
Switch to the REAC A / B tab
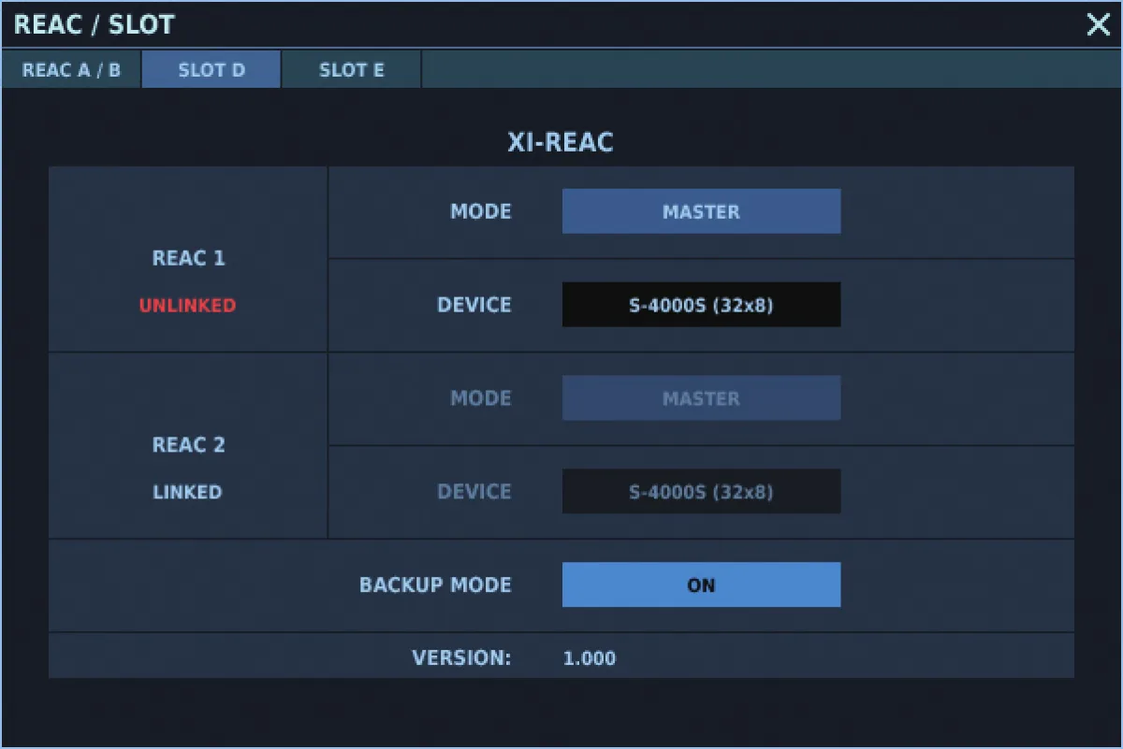click(x=71, y=70)
